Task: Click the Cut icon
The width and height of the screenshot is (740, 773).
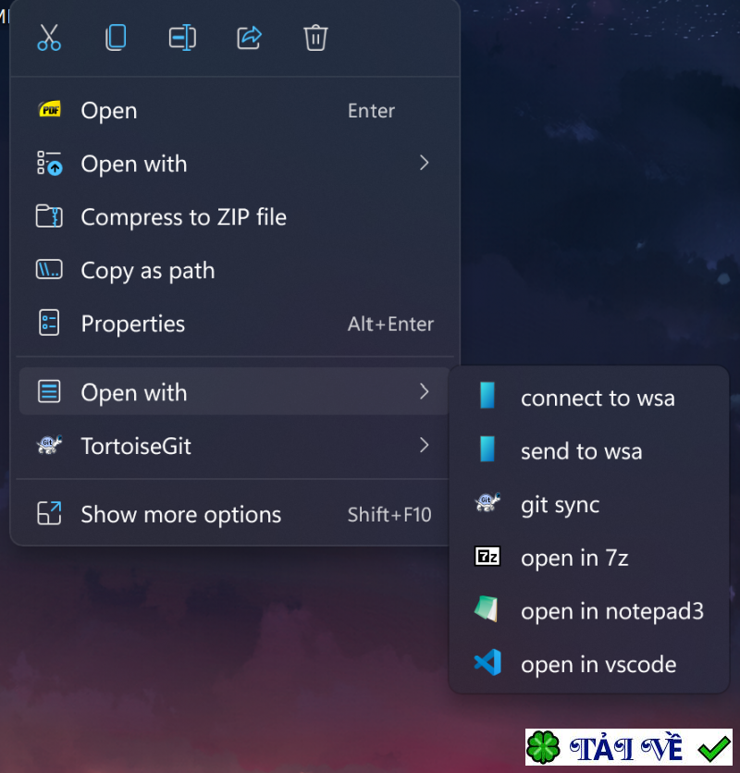Action: 48,38
